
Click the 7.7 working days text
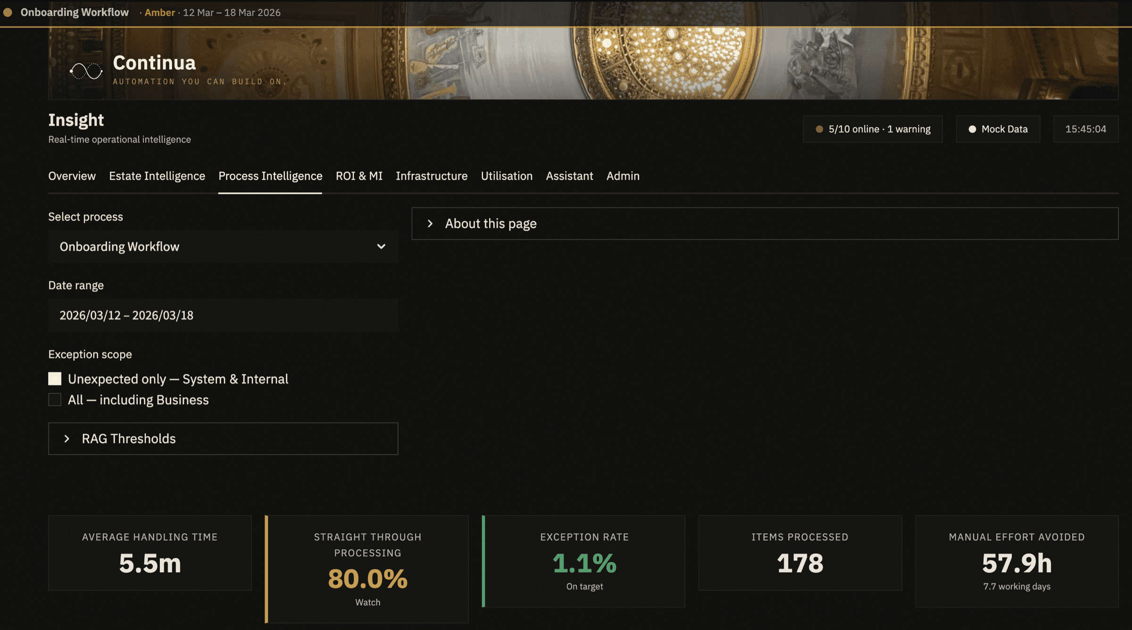pyautogui.click(x=1017, y=587)
